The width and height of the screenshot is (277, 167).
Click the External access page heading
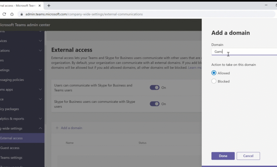[72, 50]
